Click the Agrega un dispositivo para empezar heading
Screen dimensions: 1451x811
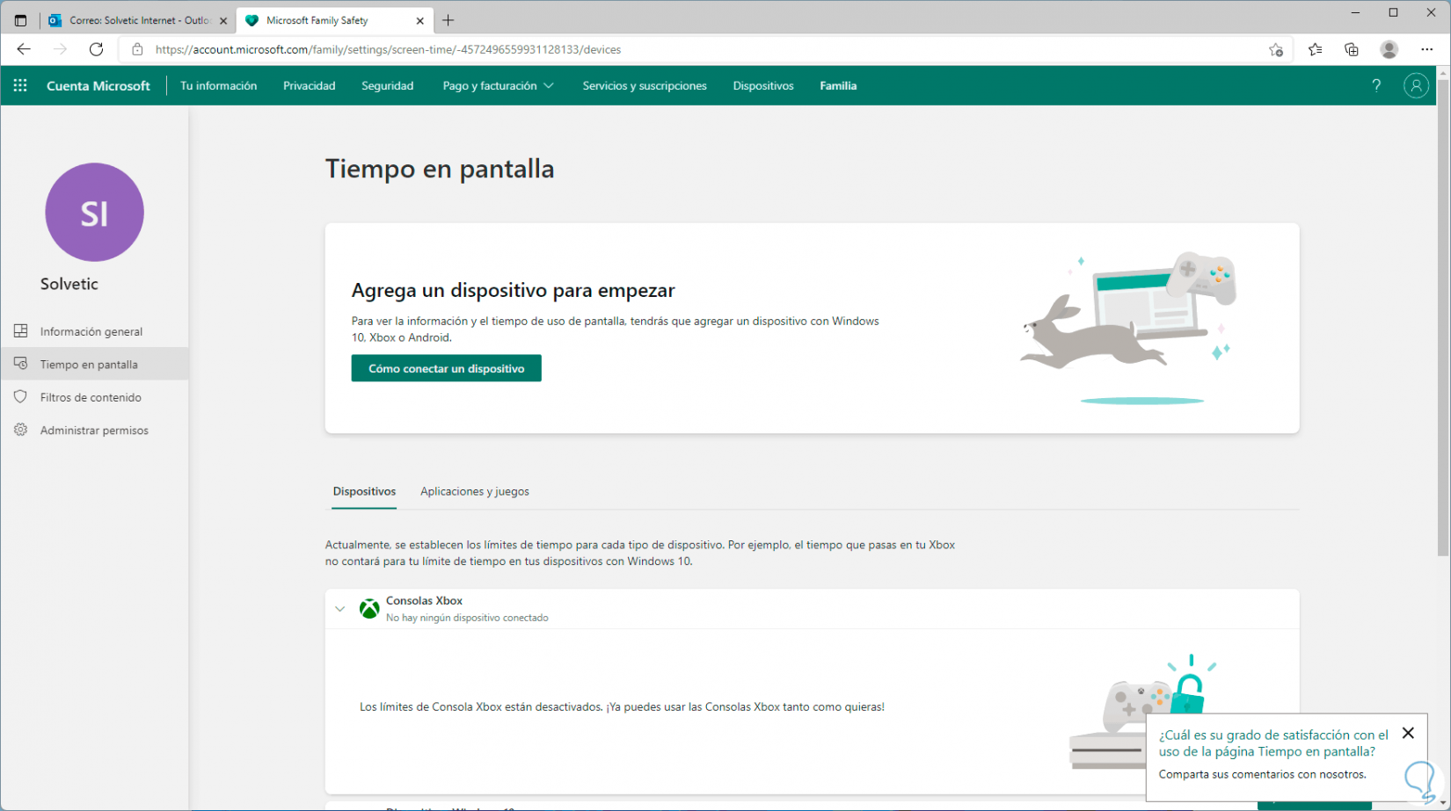(x=513, y=290)
